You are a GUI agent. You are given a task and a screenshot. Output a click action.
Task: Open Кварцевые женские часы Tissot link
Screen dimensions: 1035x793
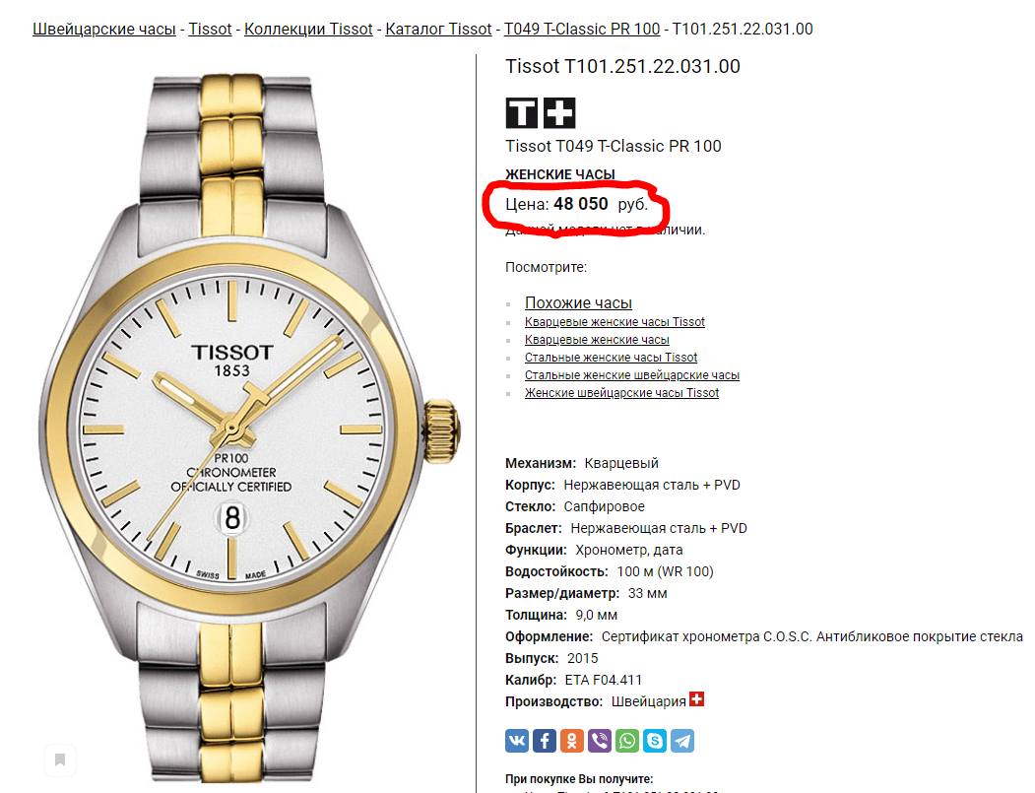pyautogui.click(x=615, y=321)
